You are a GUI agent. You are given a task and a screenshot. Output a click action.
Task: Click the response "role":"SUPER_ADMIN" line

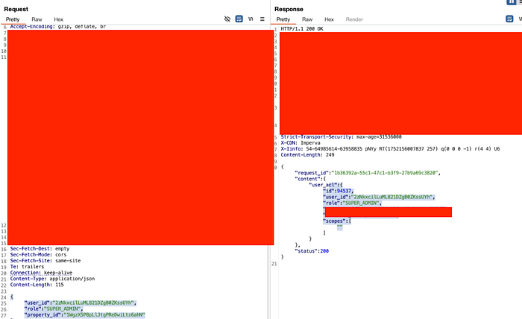[352, 203]
